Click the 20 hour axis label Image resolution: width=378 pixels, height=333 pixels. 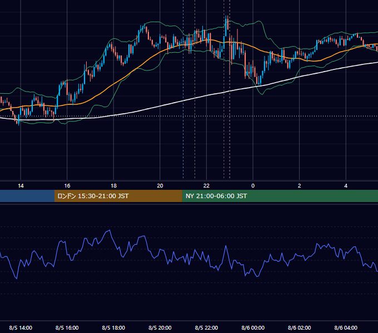click(160, 186)
